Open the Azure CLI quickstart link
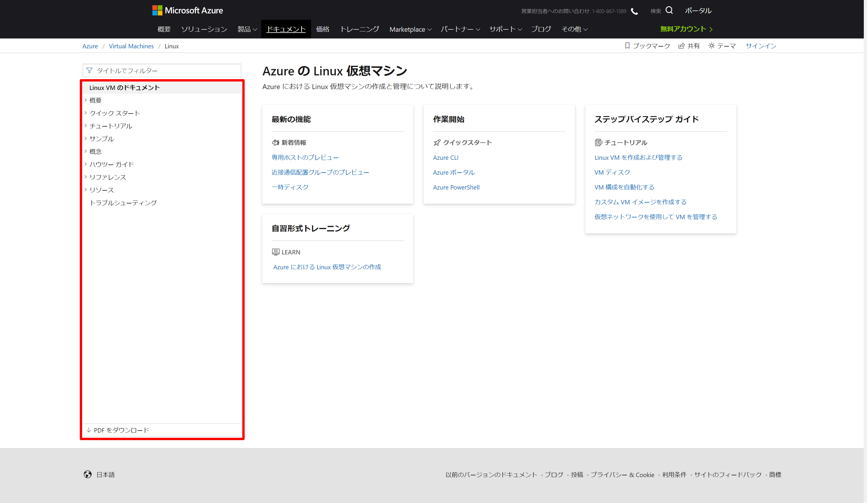Image resolution: width=867 pixels, height=503 pixels. [x=446, y=157]
